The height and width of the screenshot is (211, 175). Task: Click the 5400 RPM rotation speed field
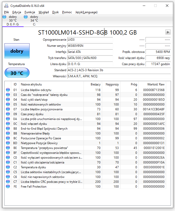click(x=158, y=52)
